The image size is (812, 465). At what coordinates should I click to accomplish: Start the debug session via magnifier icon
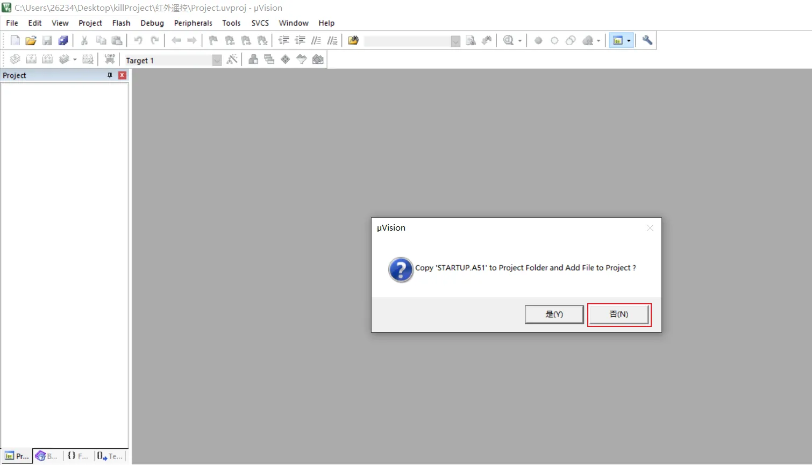(508, 40)
